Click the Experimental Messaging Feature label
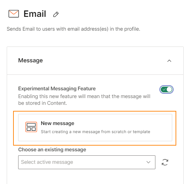The width and height of the screenshot is (186, 184). 57,89
